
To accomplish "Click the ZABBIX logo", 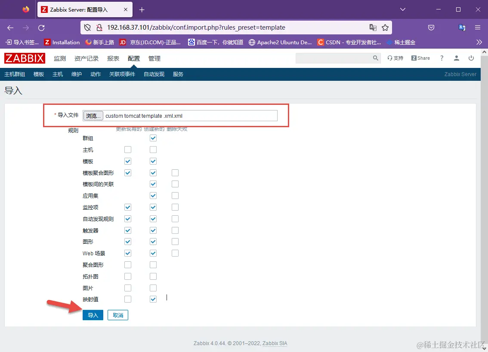I will tap(25, 58).
